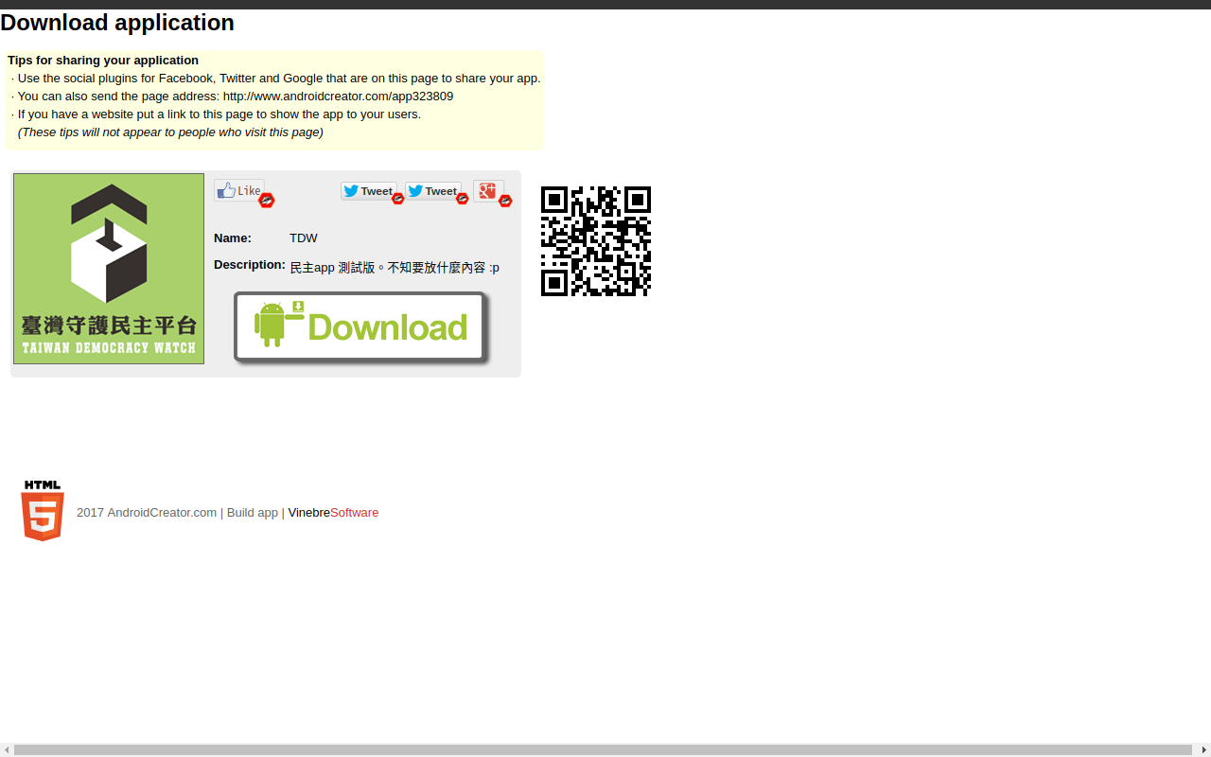Click the Facebook Like button
1211x757 pixels.
tap(238, 190)
